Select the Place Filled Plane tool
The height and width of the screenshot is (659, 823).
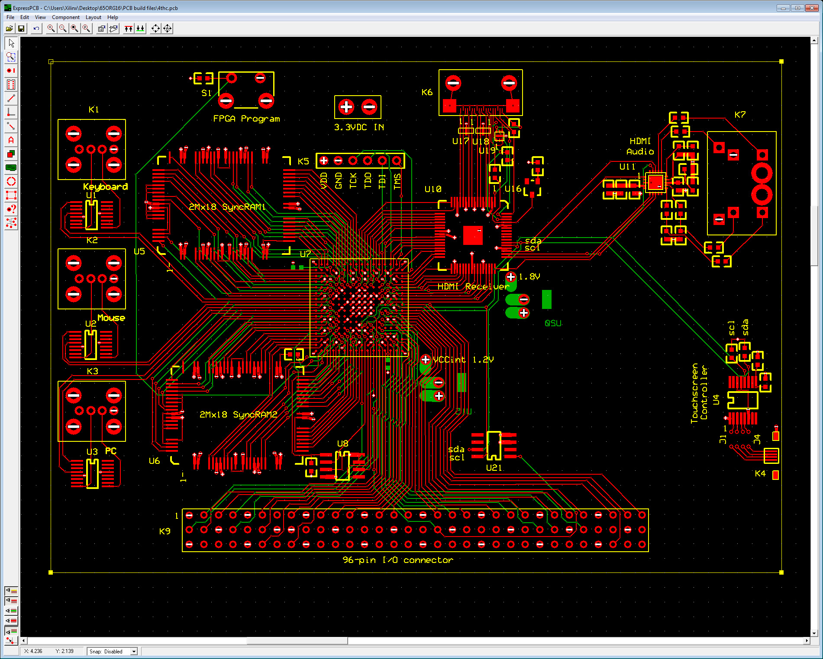tap(11, 167)
